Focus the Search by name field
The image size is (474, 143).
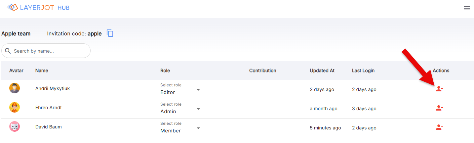46,51
